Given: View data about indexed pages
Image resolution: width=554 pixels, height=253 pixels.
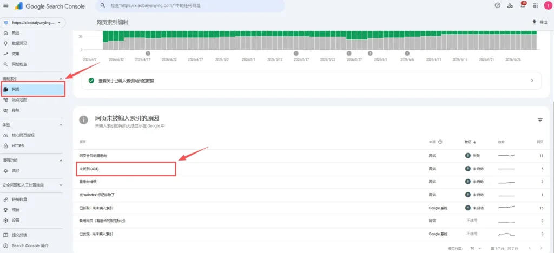Looking at the screenshot, I should 311,81.
